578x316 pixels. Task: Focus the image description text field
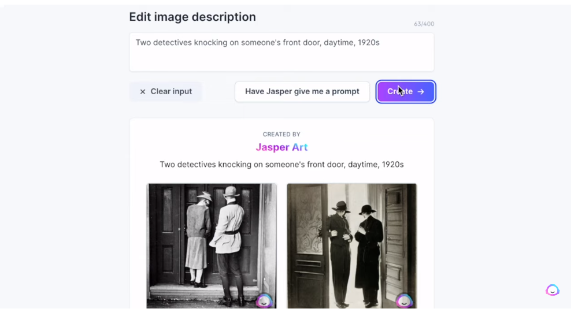point(281,53)
